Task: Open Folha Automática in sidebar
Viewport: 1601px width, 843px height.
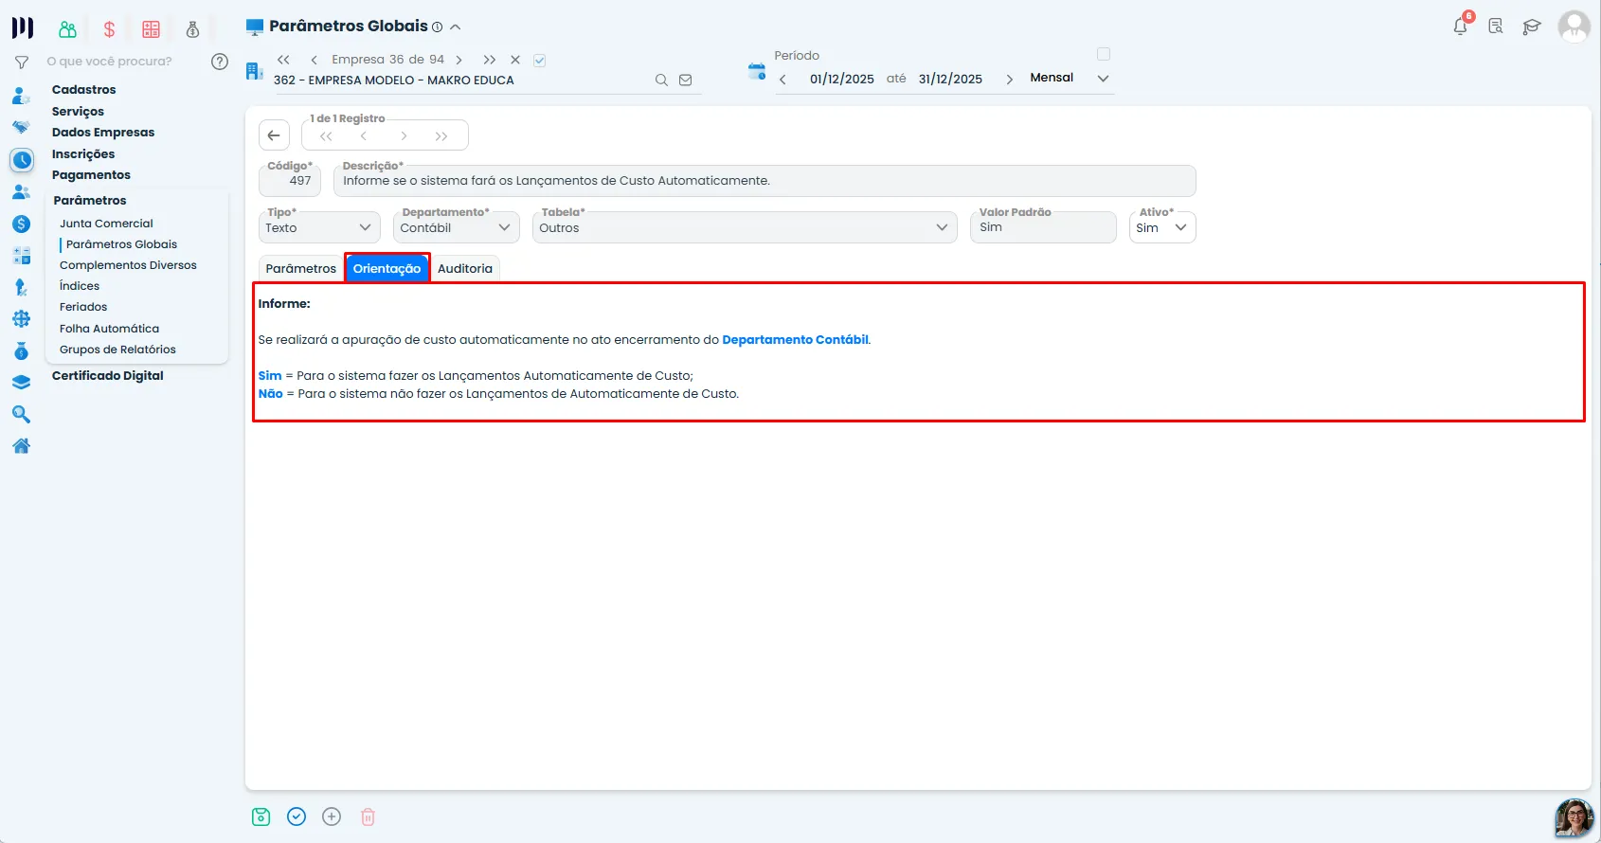Action: [109, 329]
